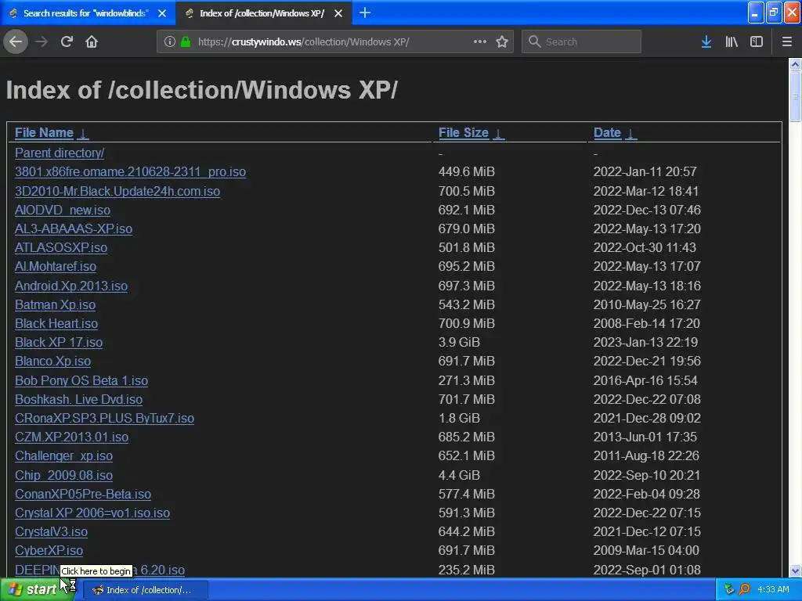This screenshot has width=802, height=601.
Task: Click Al.Mohtaref.iso link
Action: pos(56,267)
